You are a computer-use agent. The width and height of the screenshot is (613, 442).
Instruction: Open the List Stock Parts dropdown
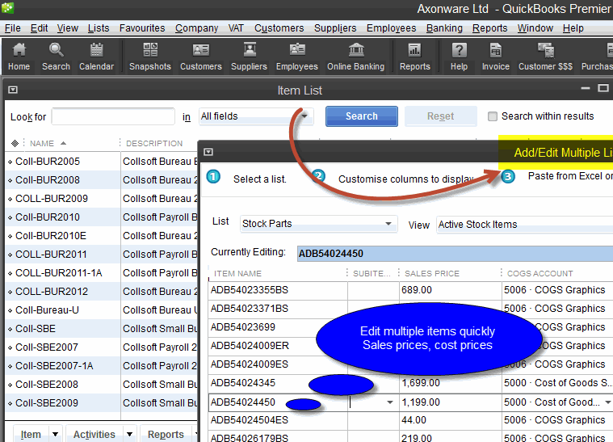pos(388,224)
